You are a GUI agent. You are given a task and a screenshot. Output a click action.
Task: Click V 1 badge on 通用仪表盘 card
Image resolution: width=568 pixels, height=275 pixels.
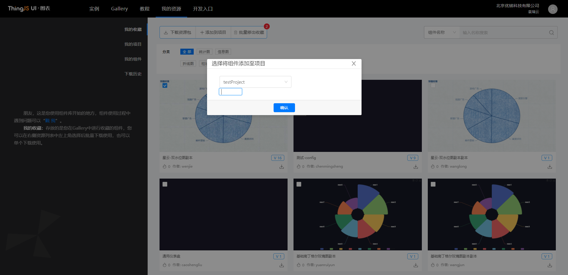point(279,256)
